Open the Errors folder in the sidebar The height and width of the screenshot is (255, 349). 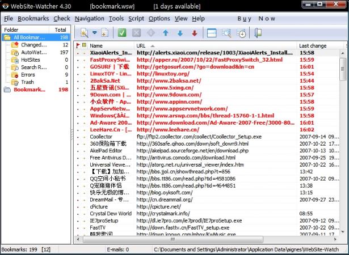click(28, 74)
